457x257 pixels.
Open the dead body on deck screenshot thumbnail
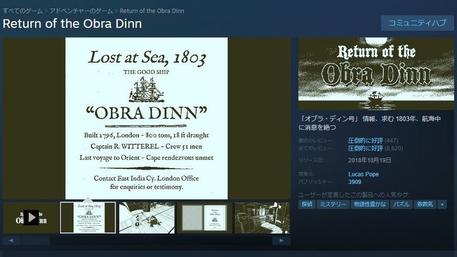click(x=147, y=218)
